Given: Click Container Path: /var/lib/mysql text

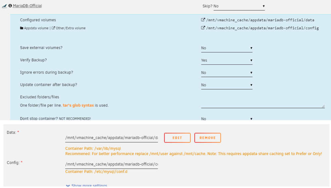Looking at the screenshot, I should (x=93, y=148).
